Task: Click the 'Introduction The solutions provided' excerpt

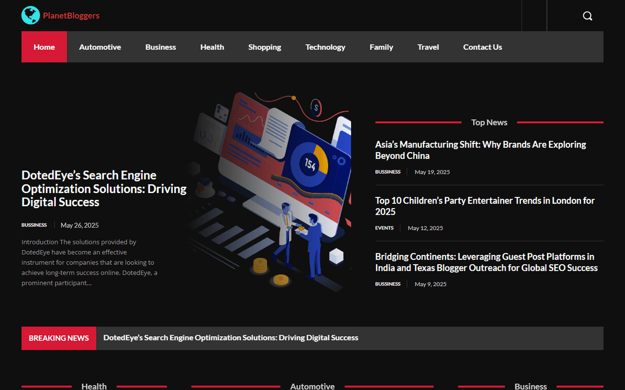Action: 90,263
